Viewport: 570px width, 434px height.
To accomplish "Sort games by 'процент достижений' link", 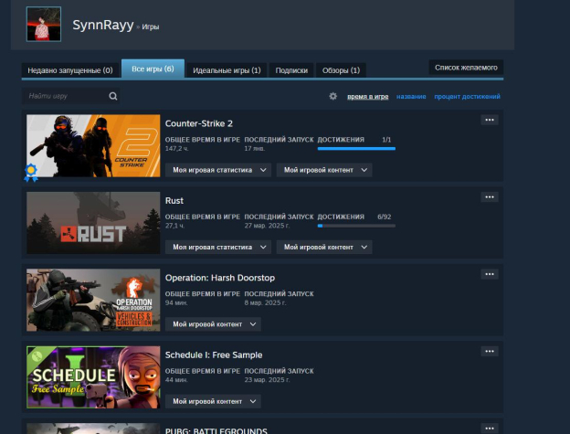I will tap(467, 96).
